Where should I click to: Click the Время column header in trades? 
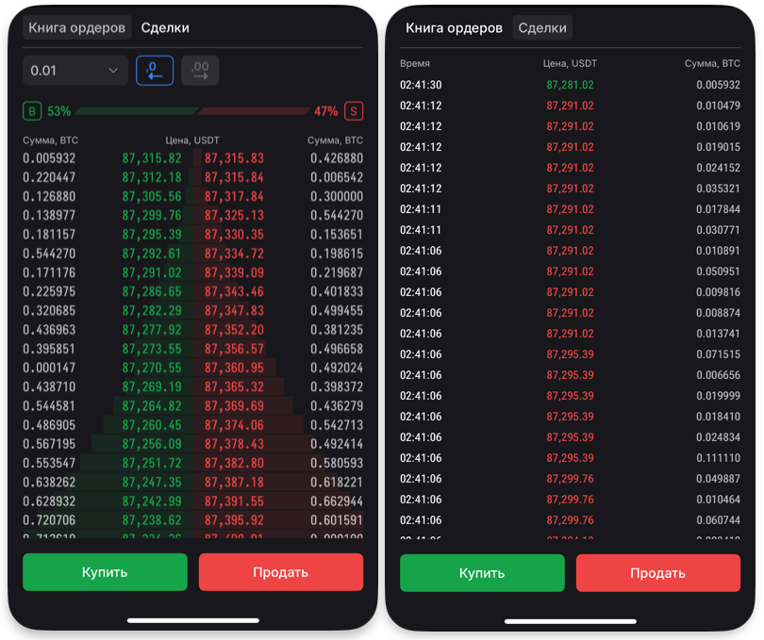pos(415,63)
